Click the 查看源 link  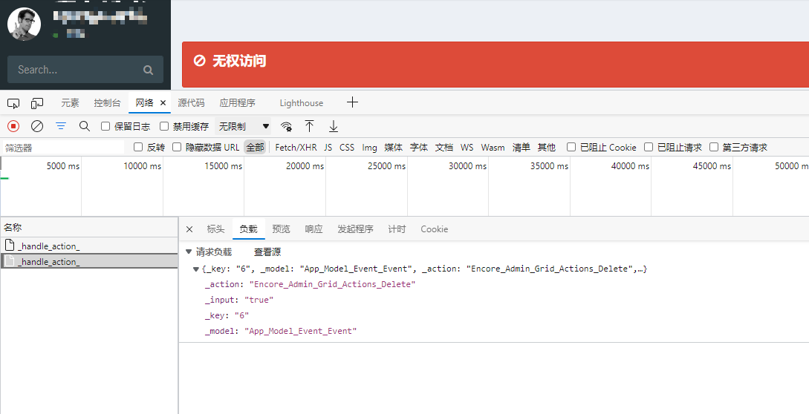267,252
